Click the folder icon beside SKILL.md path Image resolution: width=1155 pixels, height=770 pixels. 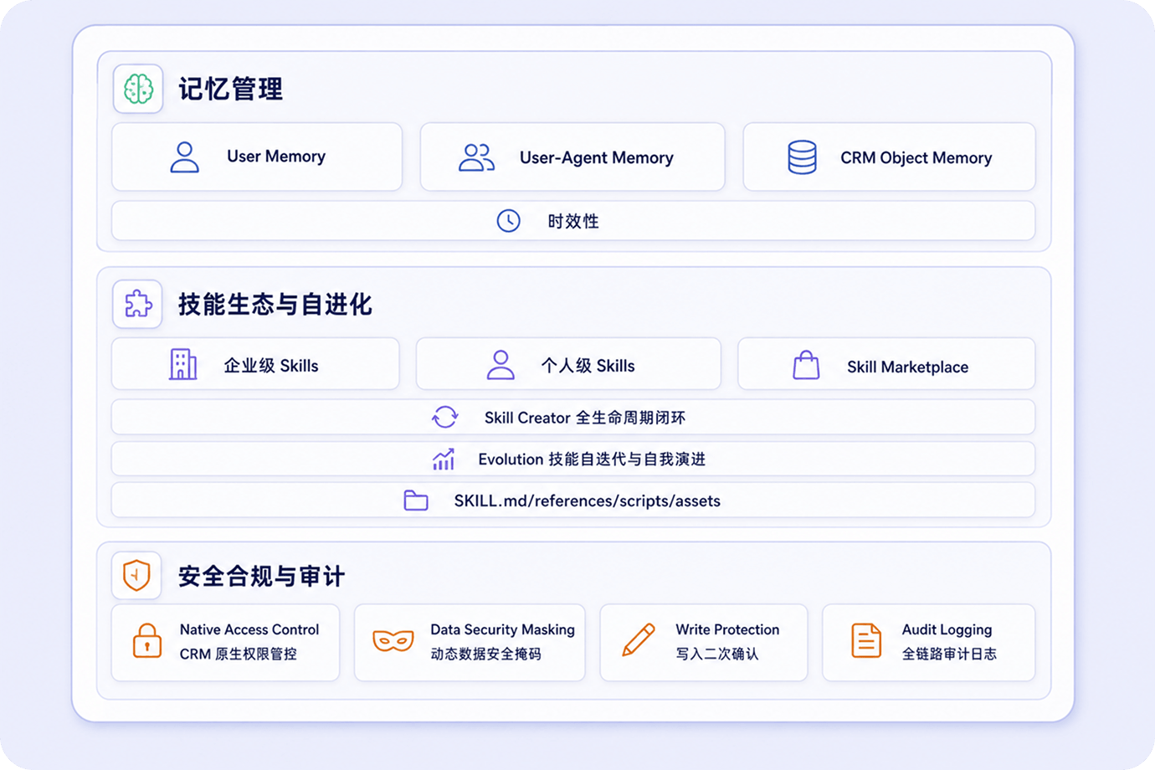click(x=416, y=501)
